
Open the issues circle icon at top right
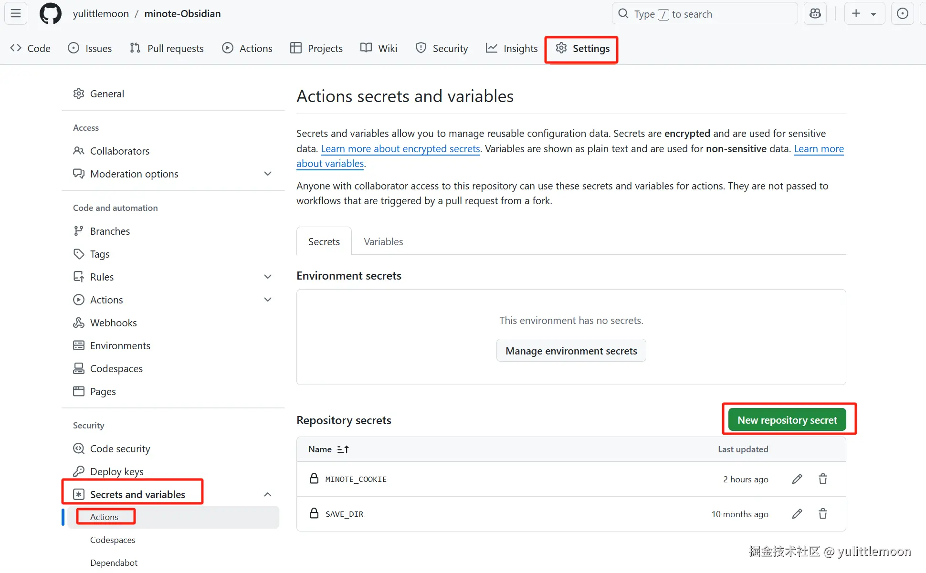coord(902,13)
